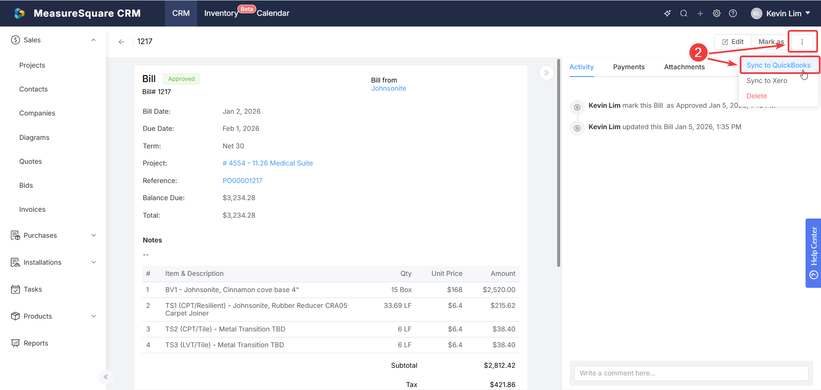The image size is (821, 390).
Task: Select the TS2 (CPT/Tile) Metal Transition row
Action: (331, 329)
